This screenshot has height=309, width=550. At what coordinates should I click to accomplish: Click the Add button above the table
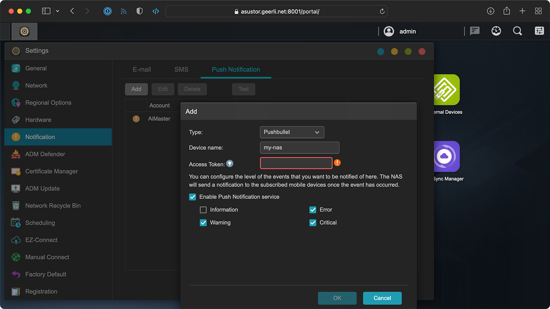coord(136,89)
